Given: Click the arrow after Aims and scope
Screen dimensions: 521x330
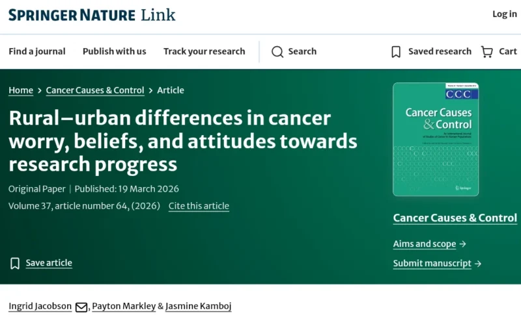Looking at the screenshot, I should tap(463, 244).
